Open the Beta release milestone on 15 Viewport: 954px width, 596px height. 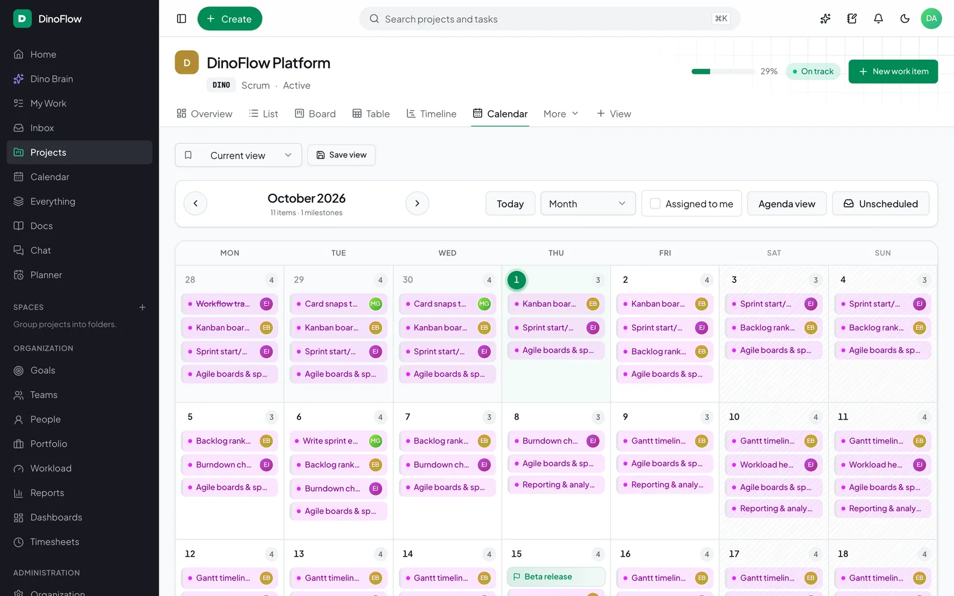point(556,577)
